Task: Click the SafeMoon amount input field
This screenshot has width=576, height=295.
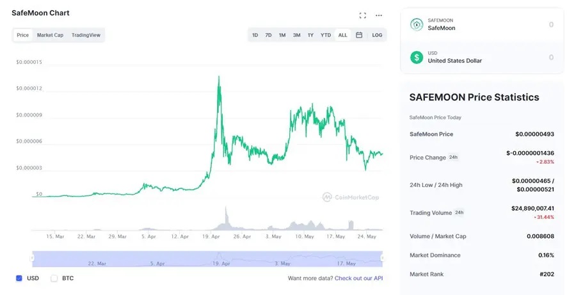Action: point(512,24)
